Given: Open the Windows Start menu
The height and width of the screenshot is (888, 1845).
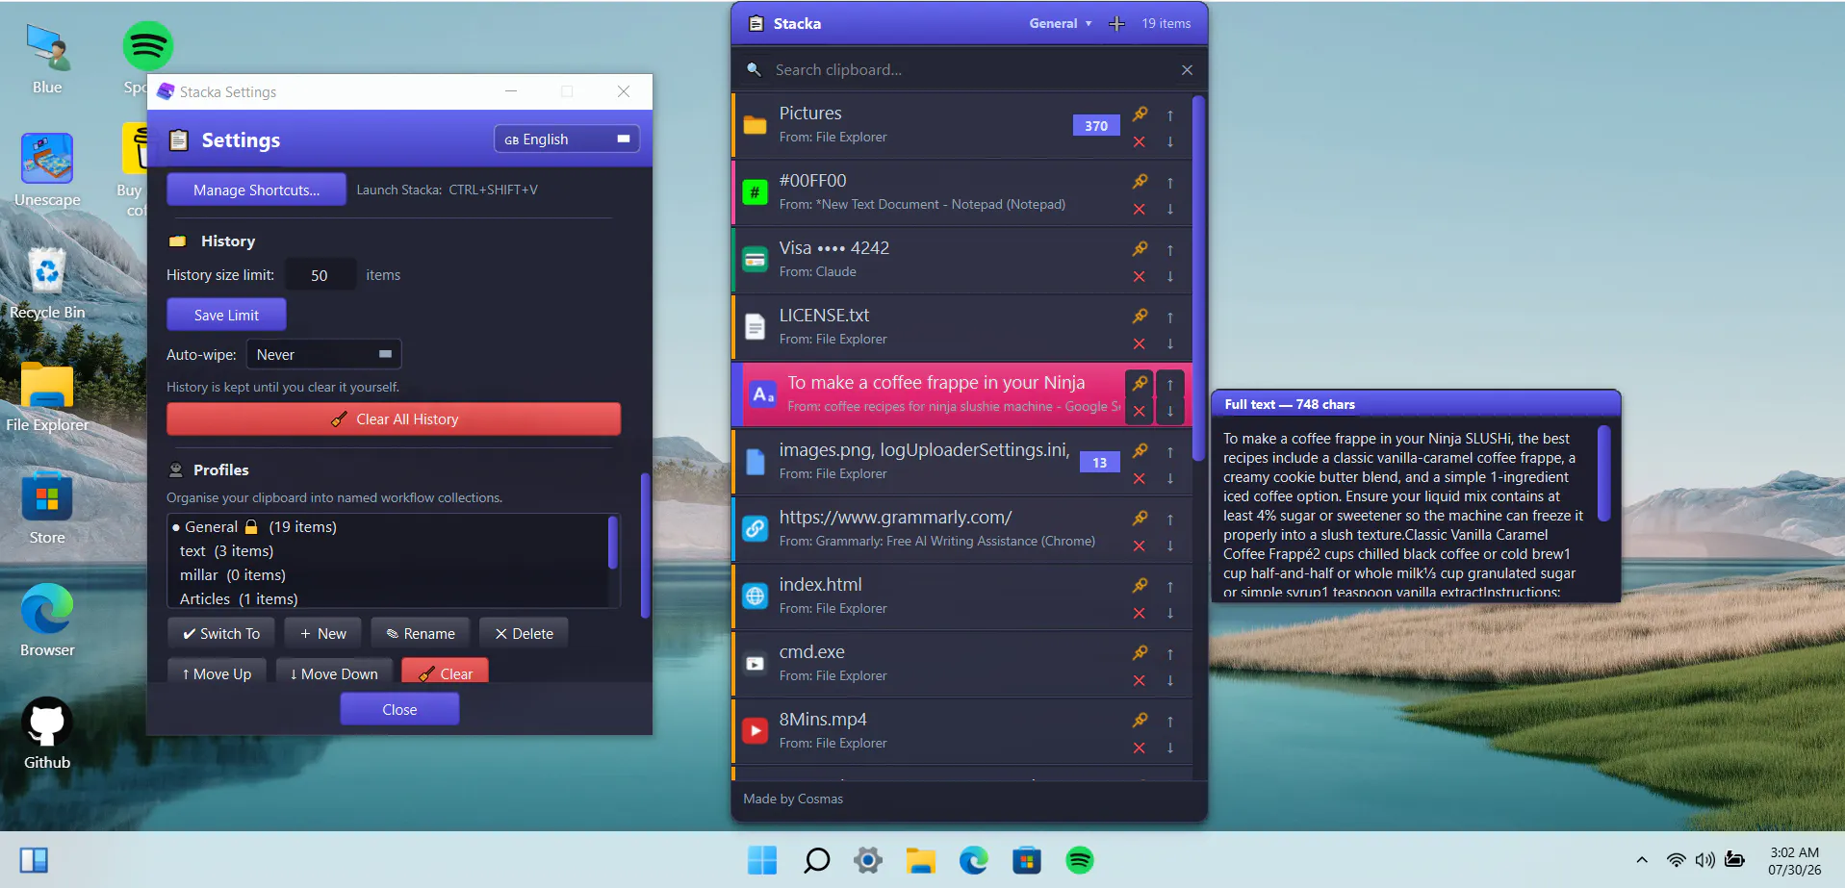Looking at the screenshot, I should [x=762, y=860].
